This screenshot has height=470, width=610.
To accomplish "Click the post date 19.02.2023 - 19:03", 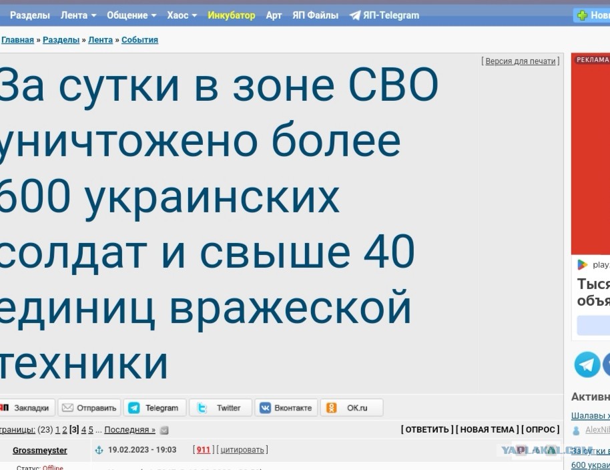I will point(142,450).
